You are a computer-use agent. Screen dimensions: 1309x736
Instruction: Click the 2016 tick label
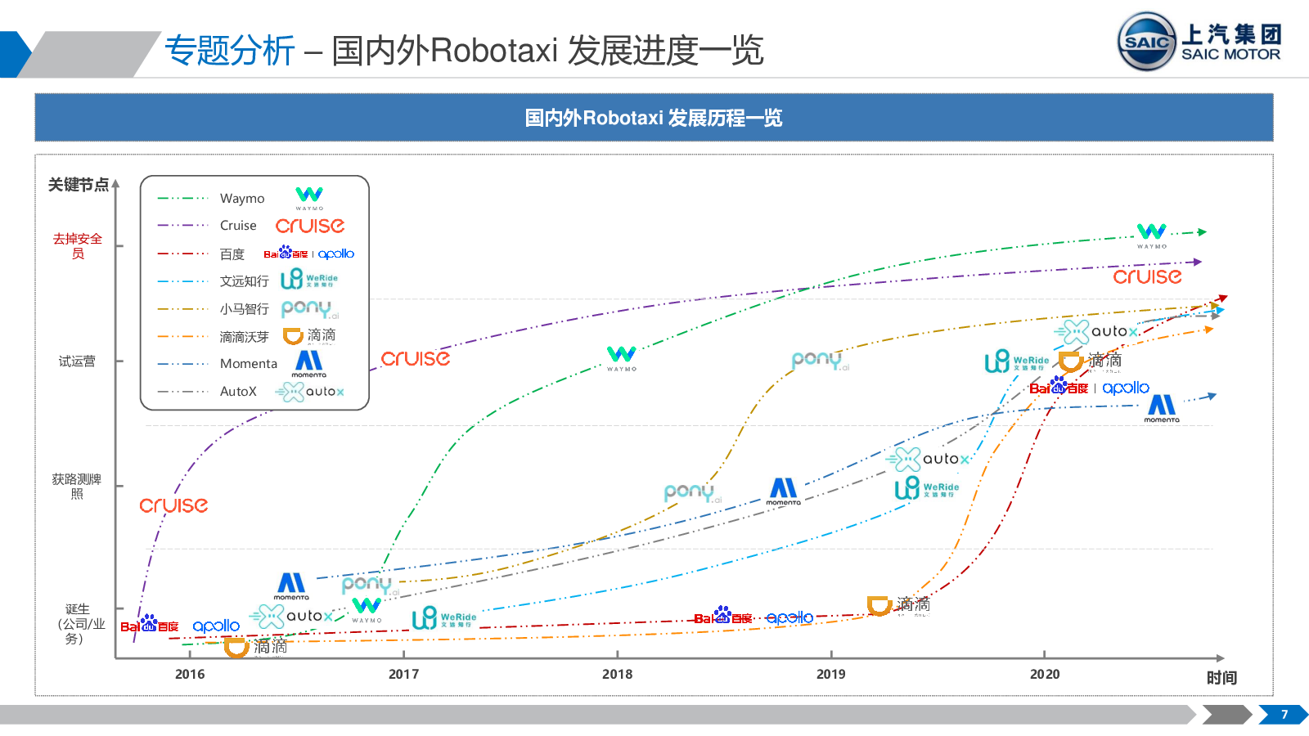pos(190,674)
